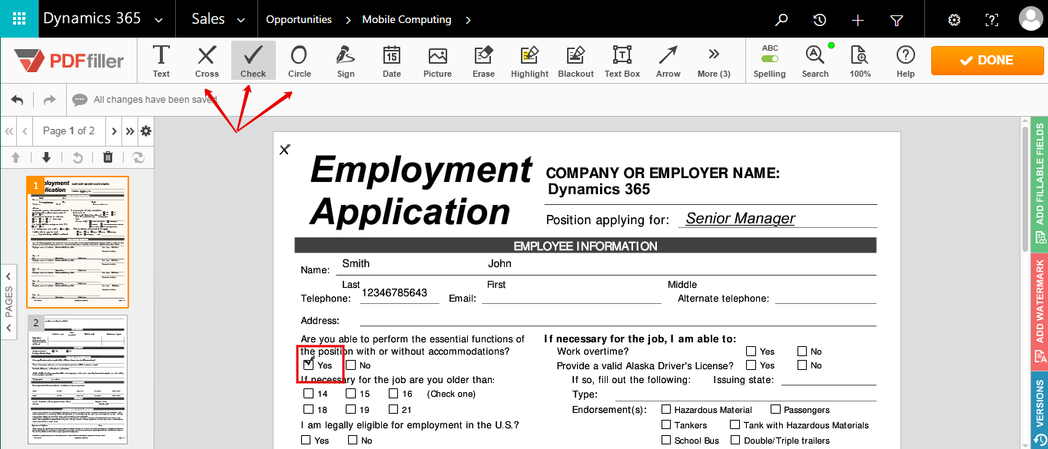Expand the Mobile Computing breadcrumb chevron
Viewport: 1048px width, 449px height.
[x=468, y=20]
